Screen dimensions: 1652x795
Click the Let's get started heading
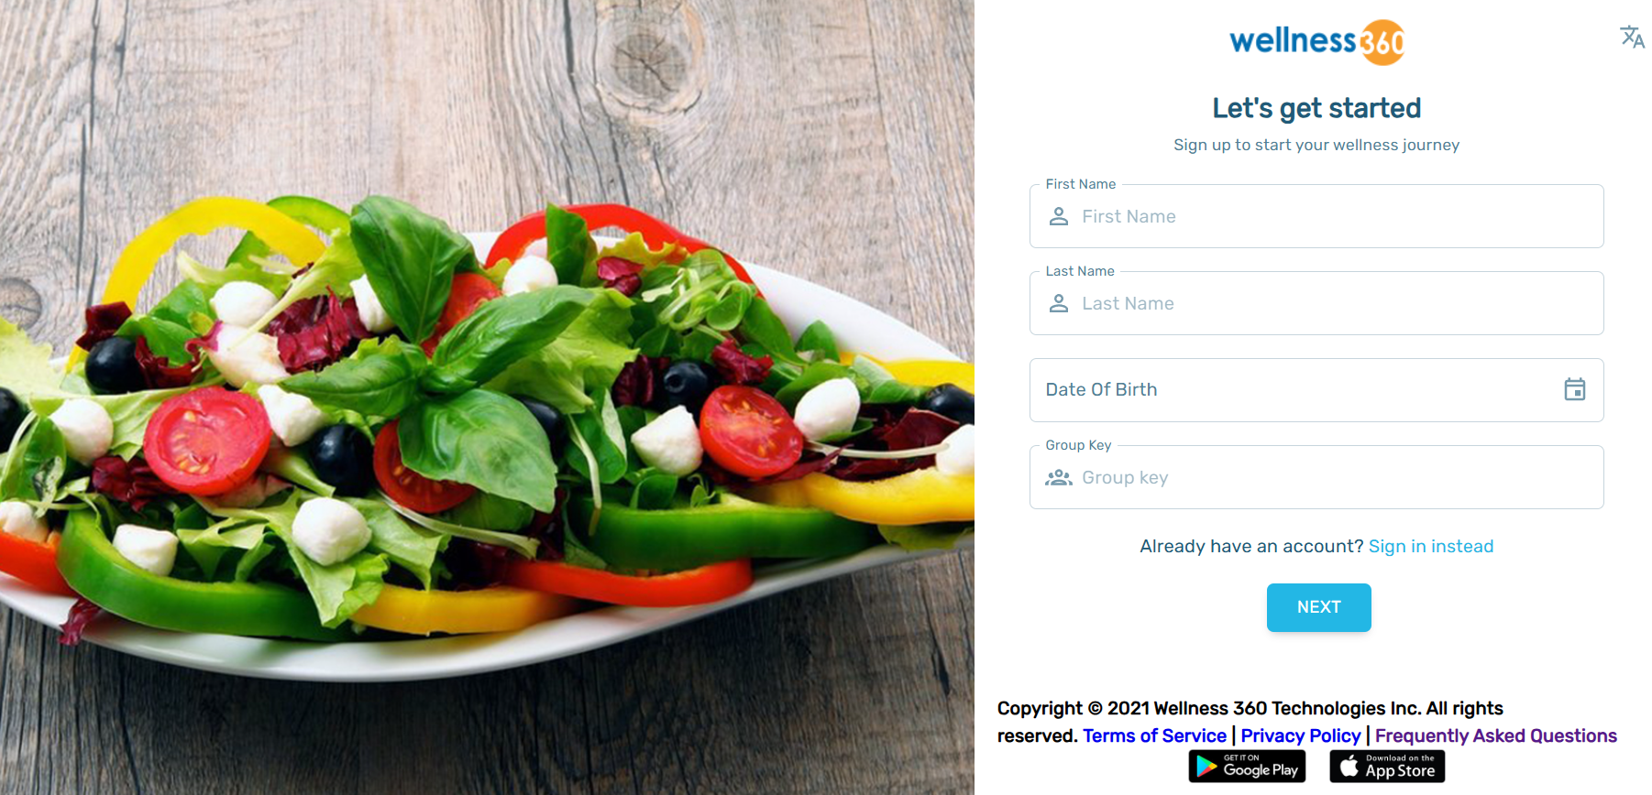pyautogui.click(x=1316, y=108)
